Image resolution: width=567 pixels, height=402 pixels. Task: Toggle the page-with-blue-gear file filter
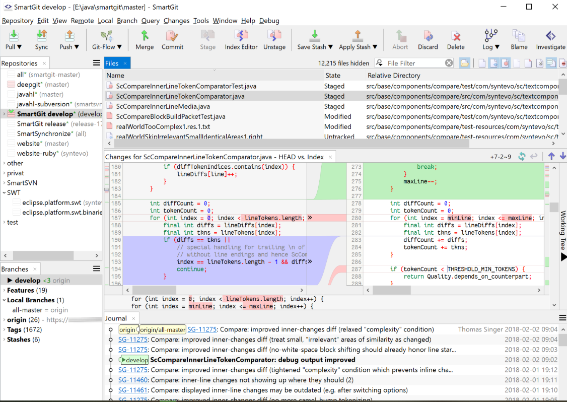[x=493, y=63]
